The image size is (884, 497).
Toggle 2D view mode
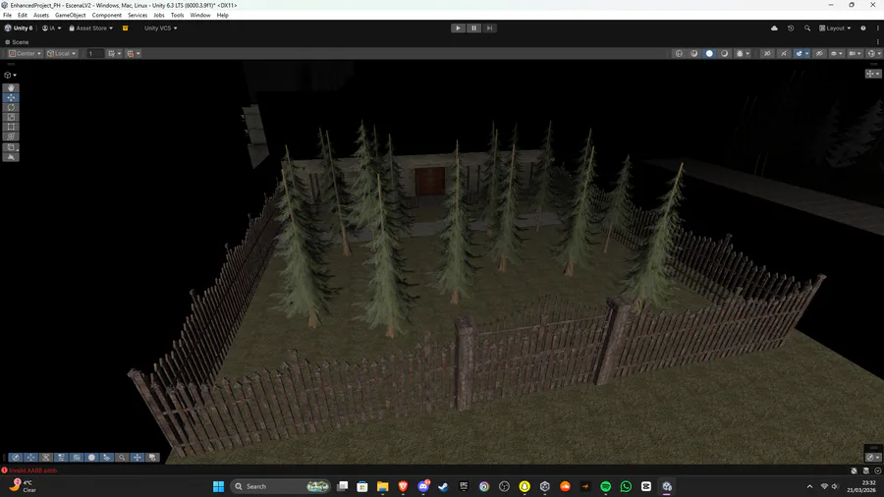click(x=767, y=54)
